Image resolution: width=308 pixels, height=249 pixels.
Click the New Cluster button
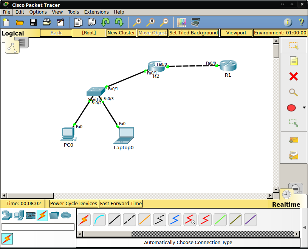[x=121, y=32]
